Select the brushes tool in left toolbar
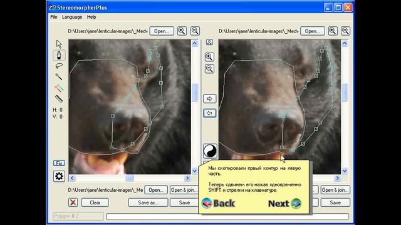 59,88
